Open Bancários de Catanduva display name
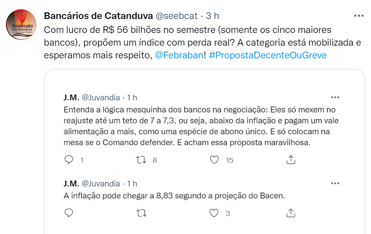Viewport: 371px width, 234px height. click(x=99, y=16)
